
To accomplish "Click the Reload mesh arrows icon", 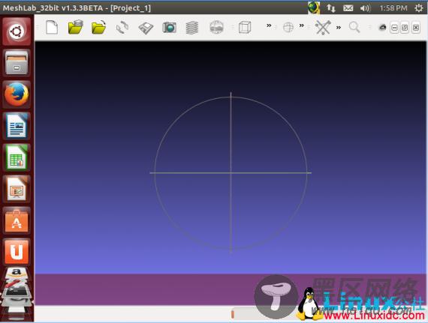I will (122, 28).
